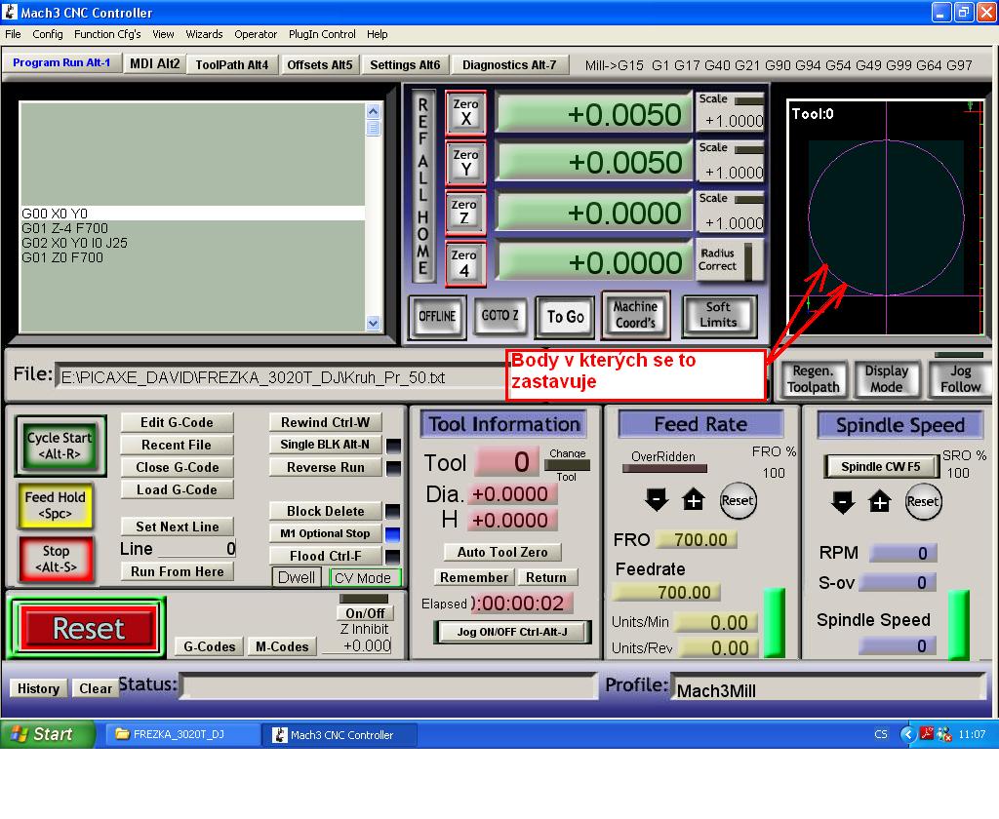Open the Config menu
This screenshot has width=999, height=819.
pos(48,34)
